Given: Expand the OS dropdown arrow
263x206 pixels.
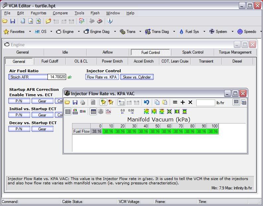Looking at the screenshot, I should click(x=51, y=31).
